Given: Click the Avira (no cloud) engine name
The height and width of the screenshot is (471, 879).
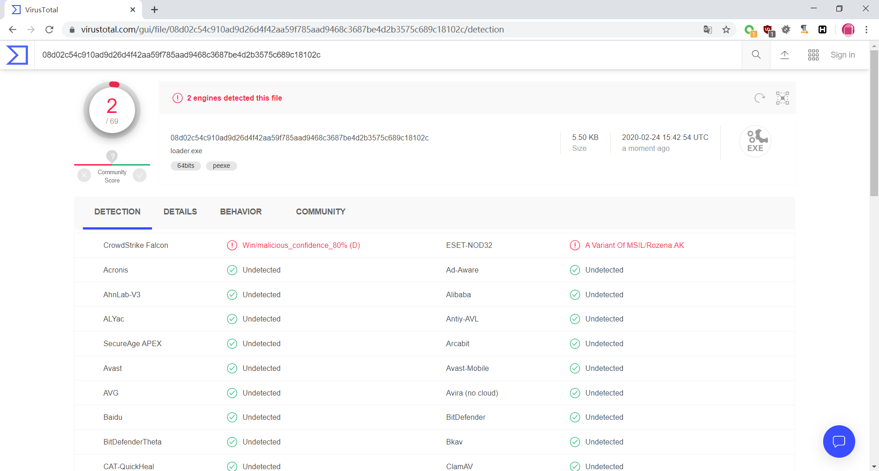Looking at the screenshot, I should tap(472, 393).
